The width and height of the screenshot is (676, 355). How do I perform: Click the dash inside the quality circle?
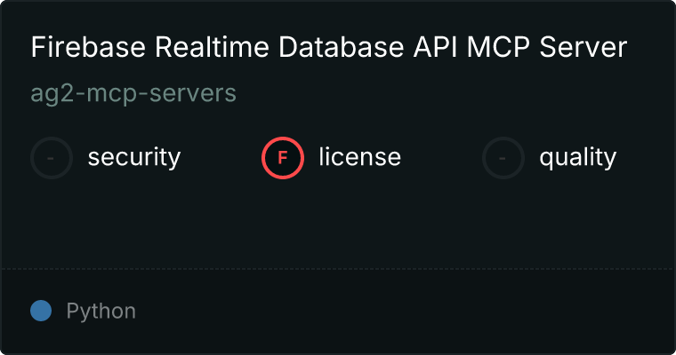click(503, 158)
